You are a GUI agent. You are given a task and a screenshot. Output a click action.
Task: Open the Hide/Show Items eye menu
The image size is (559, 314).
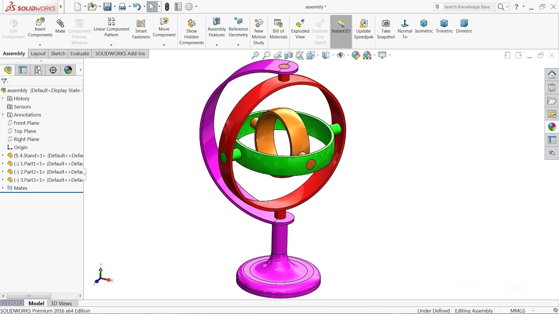(340, 55)
